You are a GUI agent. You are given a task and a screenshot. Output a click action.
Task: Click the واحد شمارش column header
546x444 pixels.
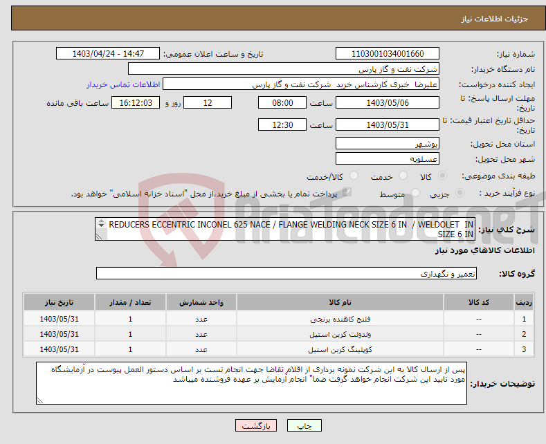coord(201,302)
